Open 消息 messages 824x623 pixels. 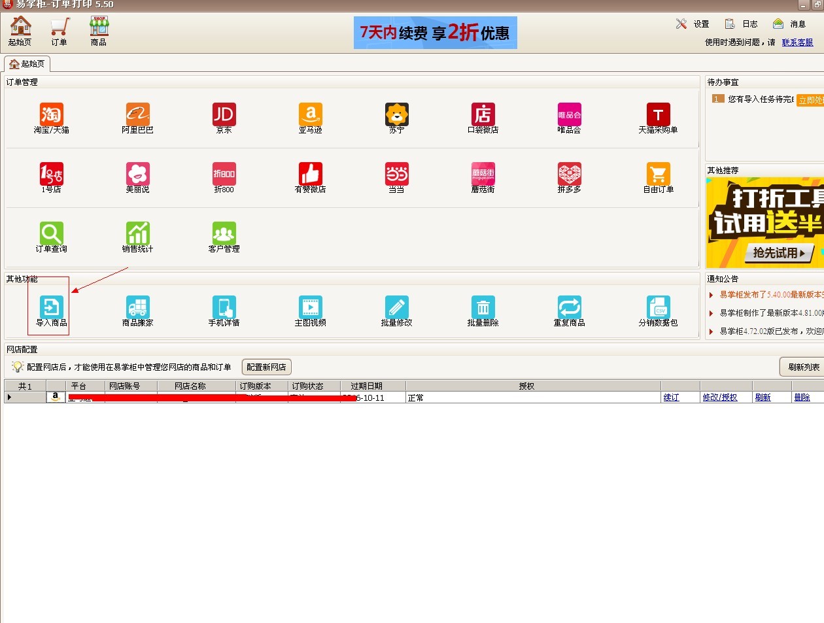click(789, 24)
